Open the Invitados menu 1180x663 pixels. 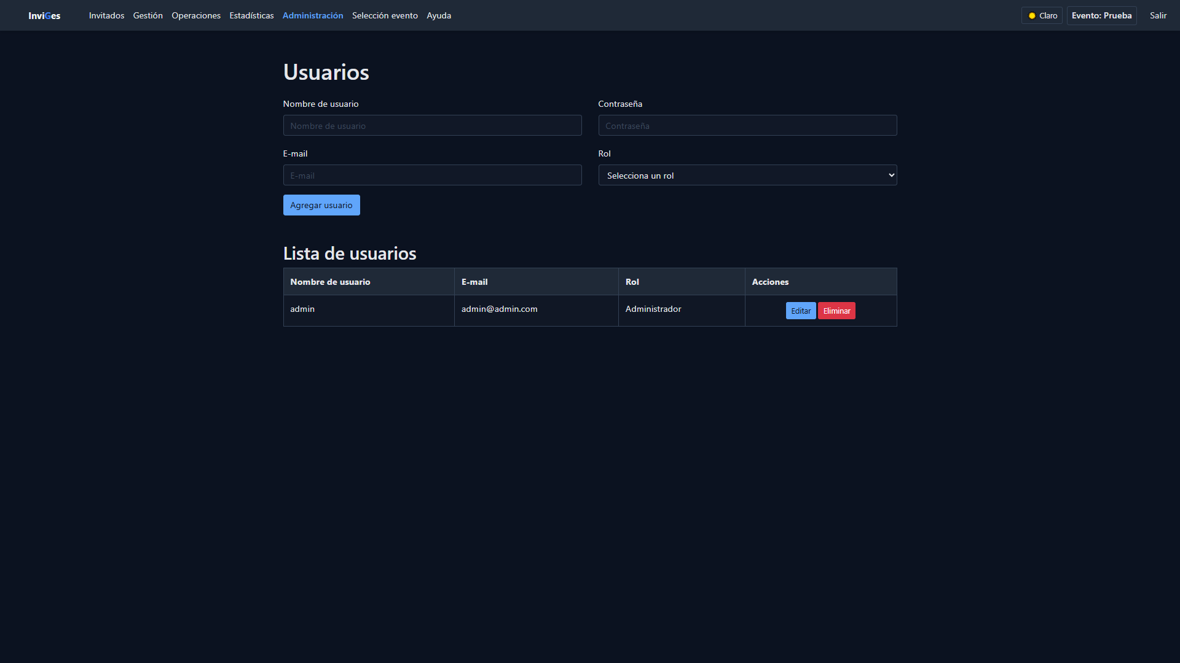tap(106, 15)
